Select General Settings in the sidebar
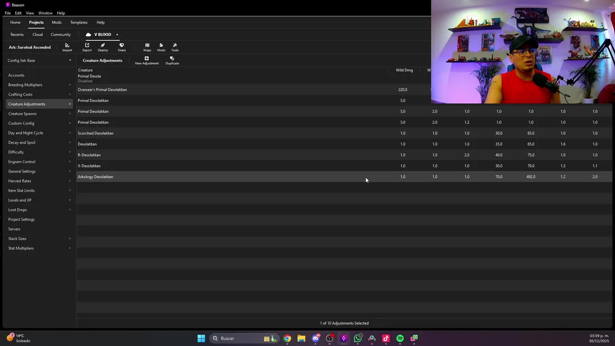Screen dimensions: 615x346 pyautogui.click(x=39, y=172)
